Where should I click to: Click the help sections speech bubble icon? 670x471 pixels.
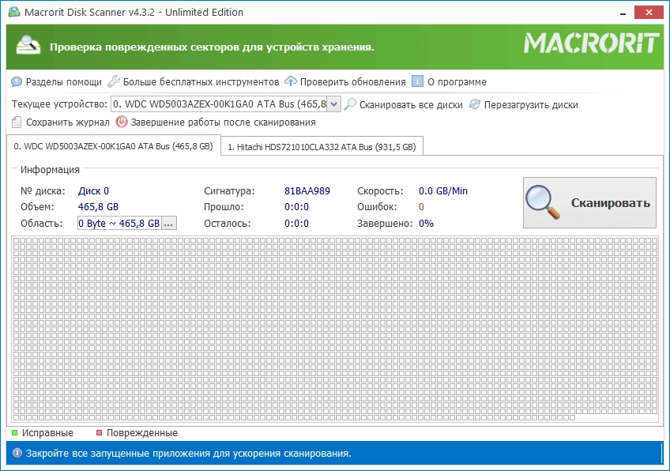[17, 81]
